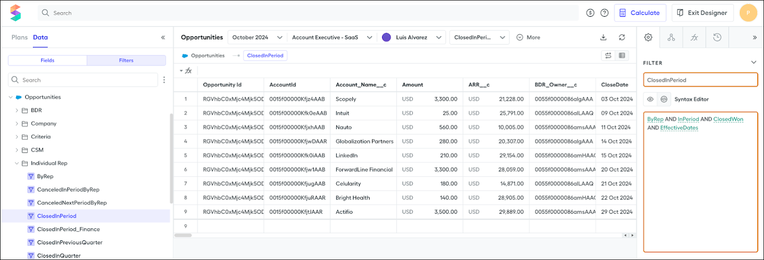Click the ByRep link in filter expression
Image resolution: width=764 pixels, height=260 pixels.
click(655, 119)
